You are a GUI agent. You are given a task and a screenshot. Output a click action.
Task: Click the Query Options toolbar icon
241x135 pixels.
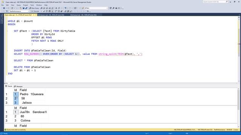click(50, 11)
